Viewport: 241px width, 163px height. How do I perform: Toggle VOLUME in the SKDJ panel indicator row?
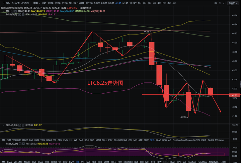click(x=17, y=140)
